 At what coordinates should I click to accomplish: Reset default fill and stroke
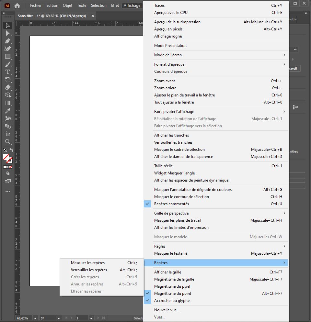point(5,150)
